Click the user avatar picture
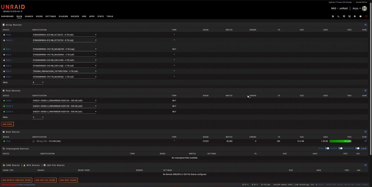Image resolution: width=372 pixels, height=187 pixels. point(365,8)
